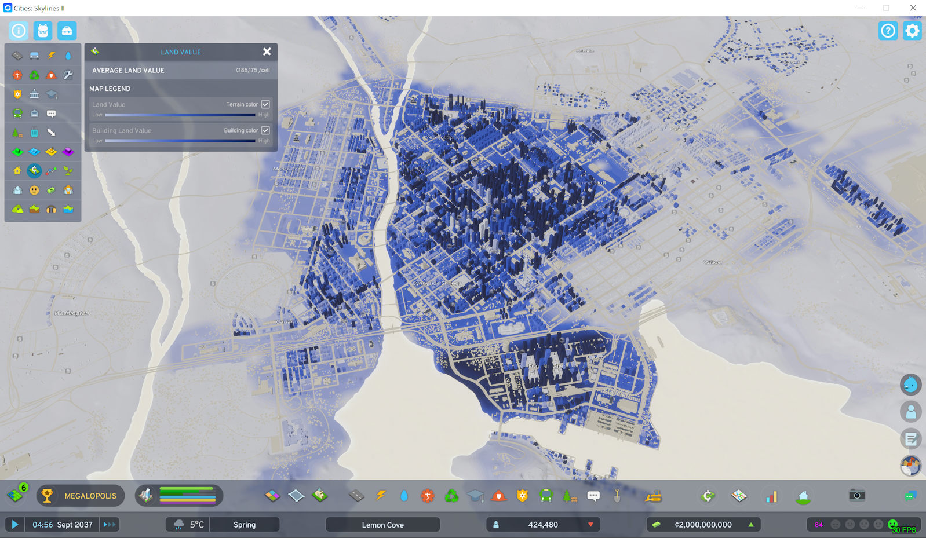This screenshot has height=538, width=926.
Task: Open the Signature Buildings tool
Action: pos(320,496)
